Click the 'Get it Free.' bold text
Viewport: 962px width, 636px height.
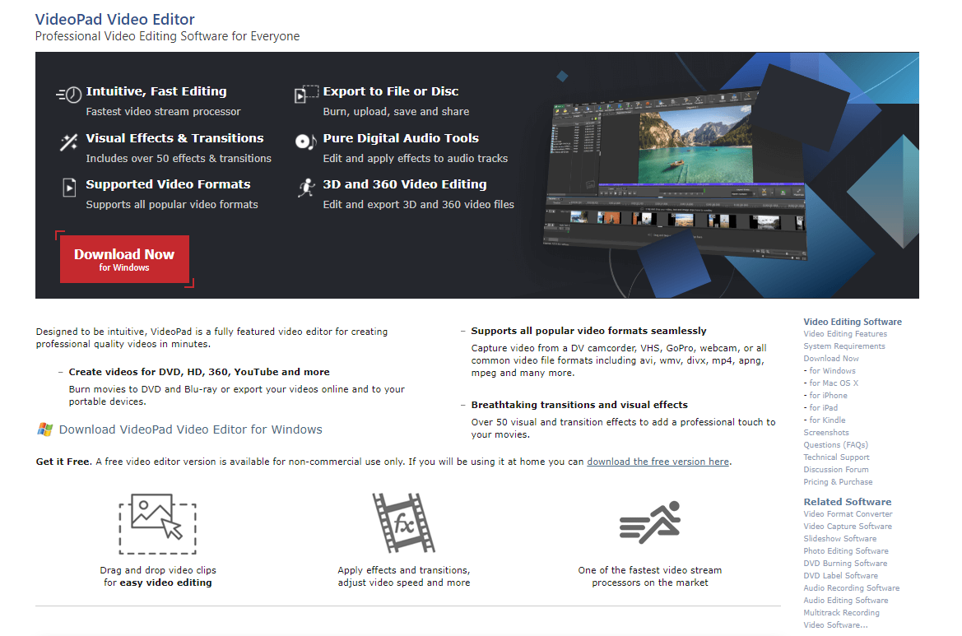click(x=64, y=462)
